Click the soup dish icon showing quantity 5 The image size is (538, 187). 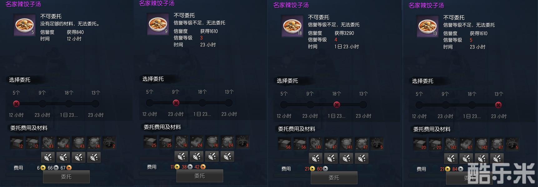click(25, 25)
